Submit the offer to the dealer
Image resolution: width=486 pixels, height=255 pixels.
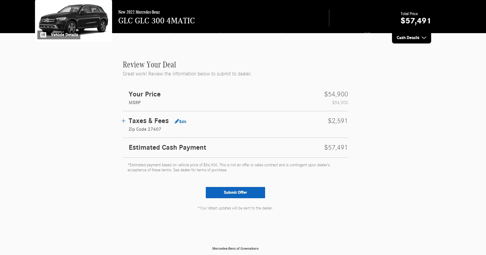(235, 192)
